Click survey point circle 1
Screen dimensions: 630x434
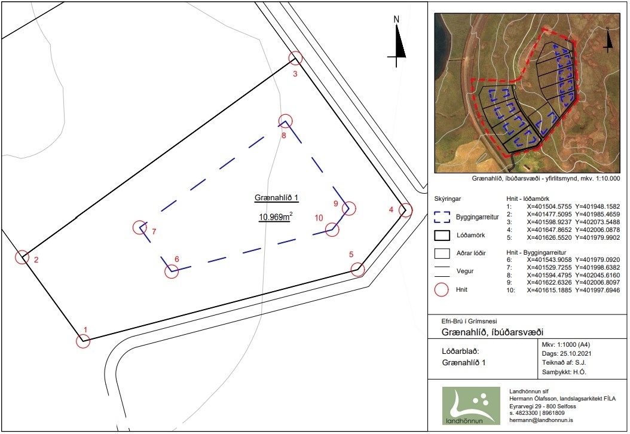83,341
